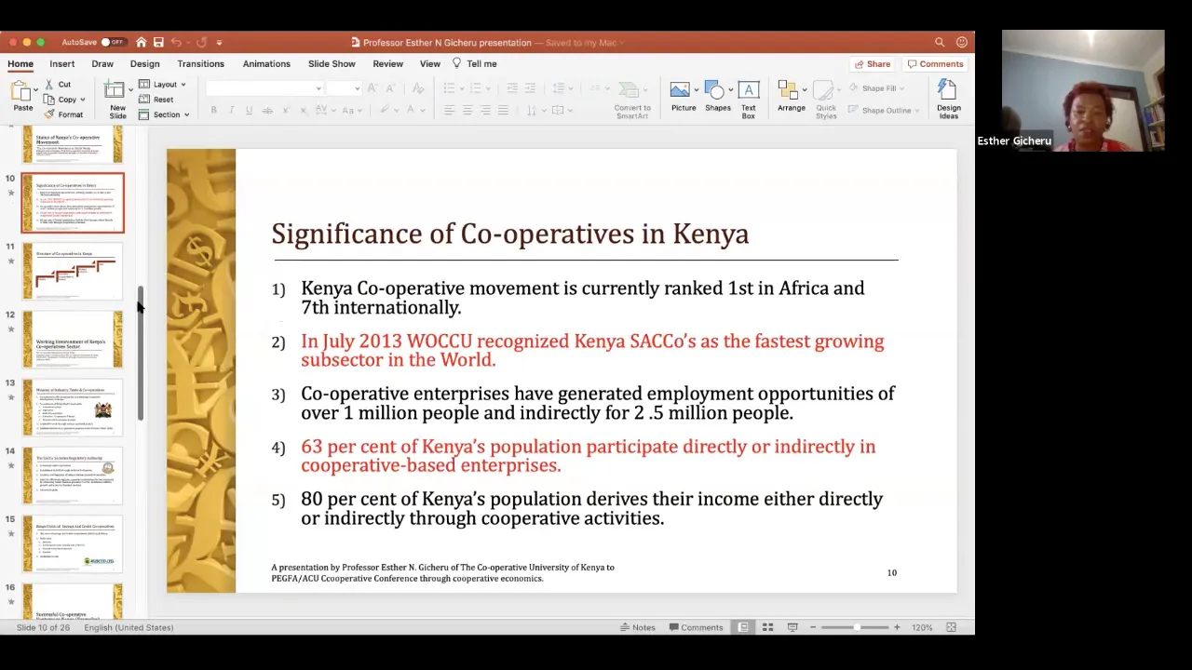The width and height of the screenshot is (1192, 670).
Task: Open the View ribbon tab
Action: pyautogui.click(x=429, y=64)
